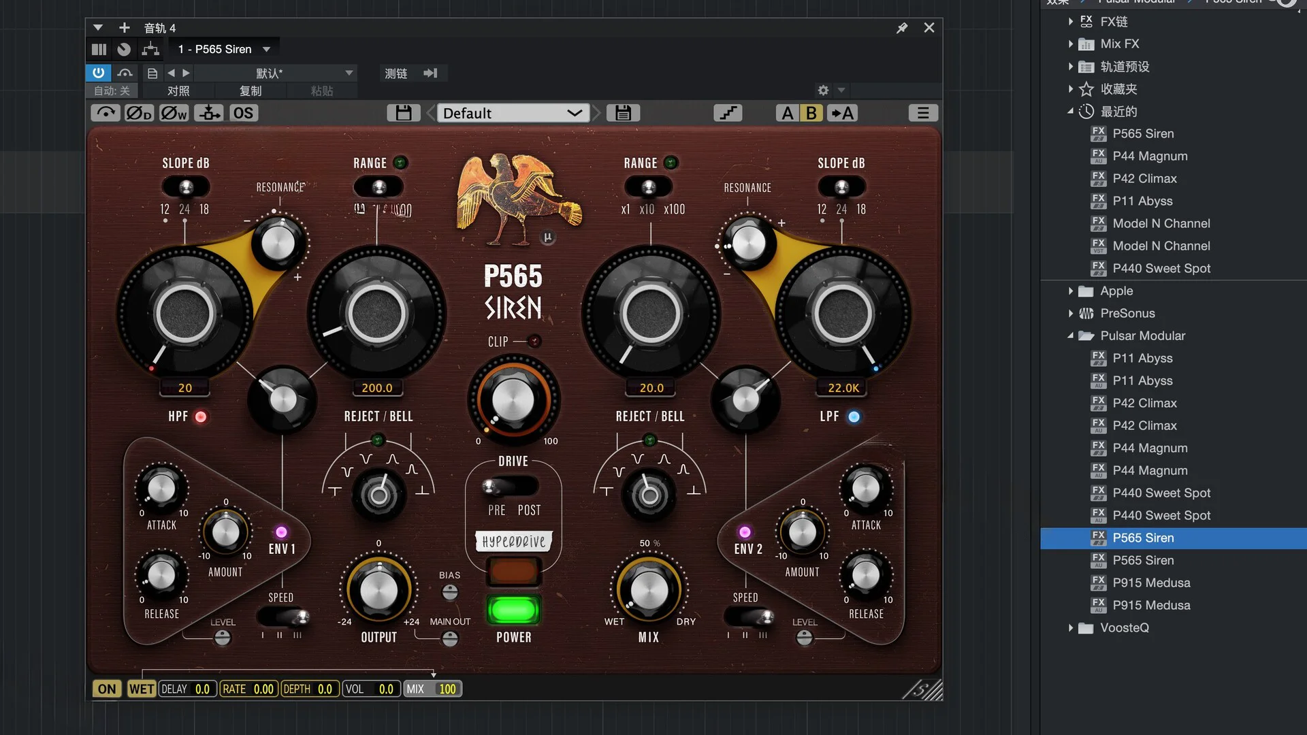
Task: Click the wet phase invert icon
Action: click(x=174, y=113)
